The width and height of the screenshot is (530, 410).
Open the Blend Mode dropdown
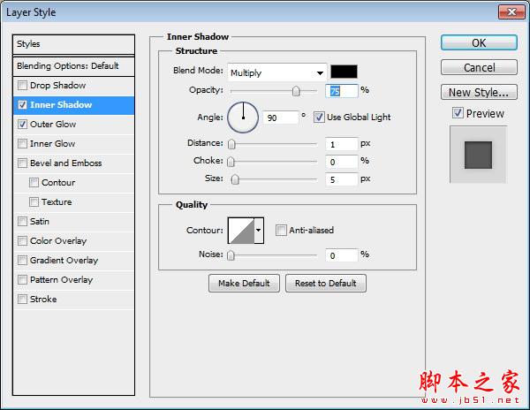[277, 72]
